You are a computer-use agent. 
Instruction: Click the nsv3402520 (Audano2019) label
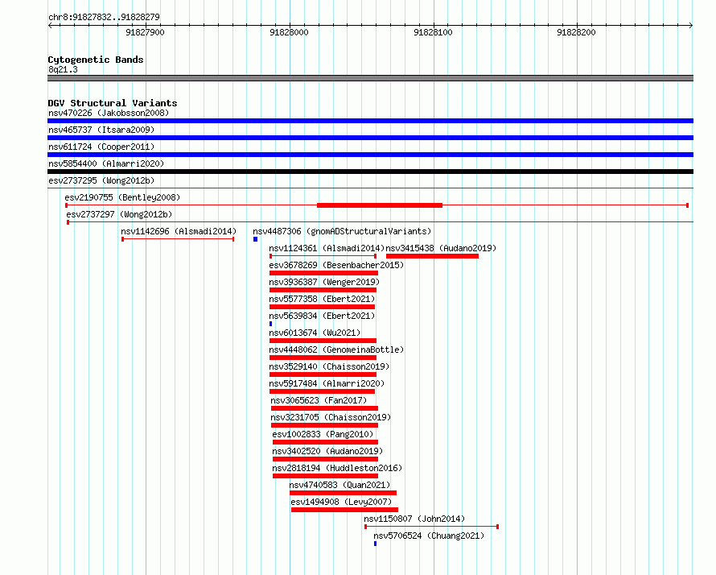[x=327, y=451]
